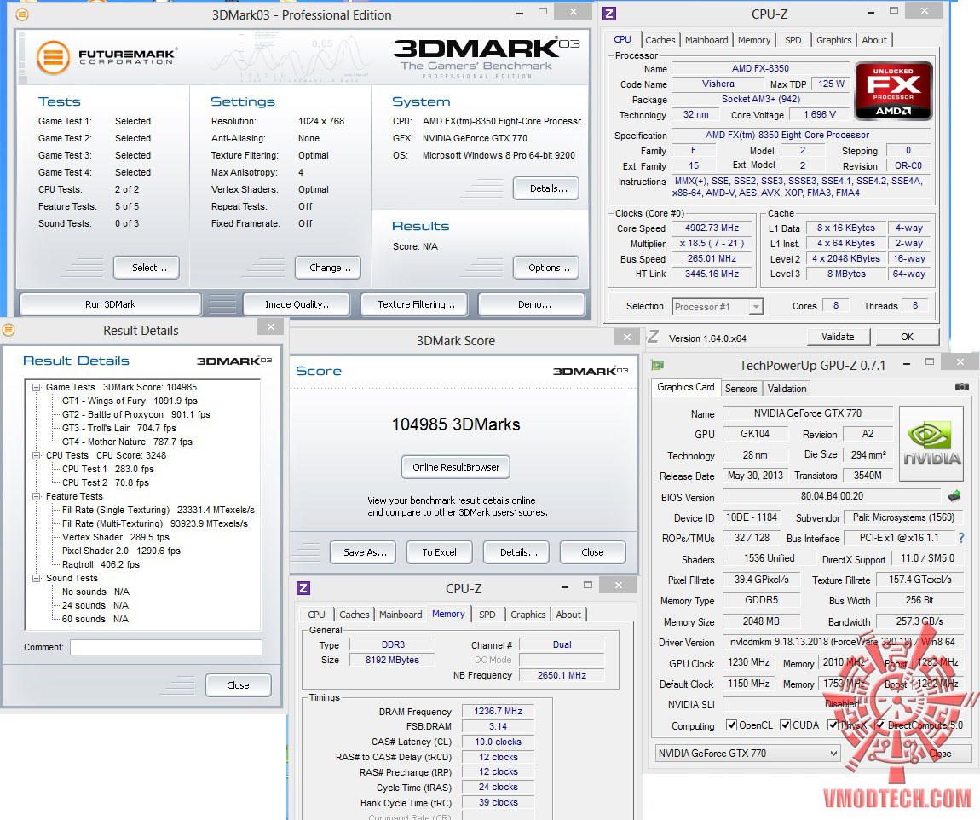Open Memory tab in top CPU-Z window
Image resolution: width=980 pixels, height=820 pixels.
pyautogui.click(x=754, y=40)
